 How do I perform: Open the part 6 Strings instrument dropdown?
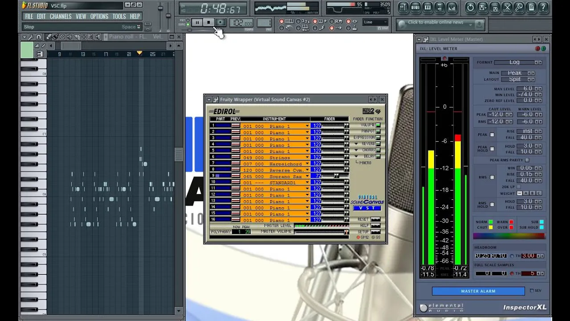(307, 158)
